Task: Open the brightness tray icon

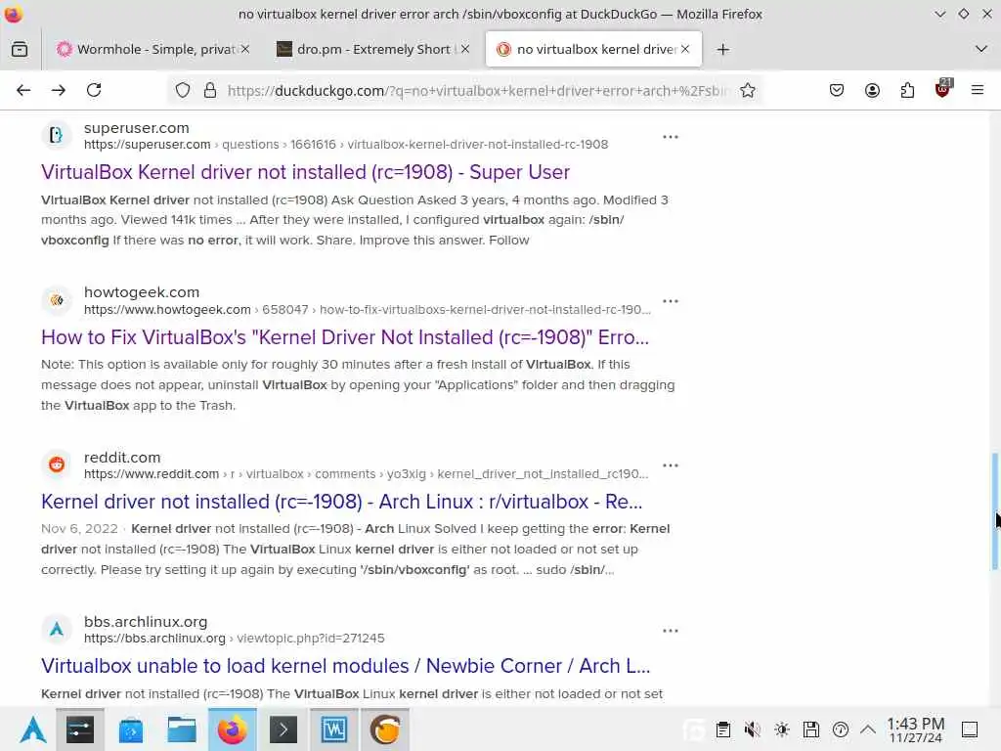Action: [x=781, y=729]
